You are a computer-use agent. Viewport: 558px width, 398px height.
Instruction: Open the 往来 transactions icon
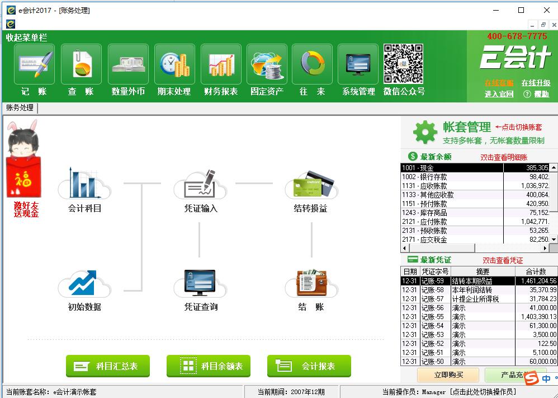coord(312,64)
